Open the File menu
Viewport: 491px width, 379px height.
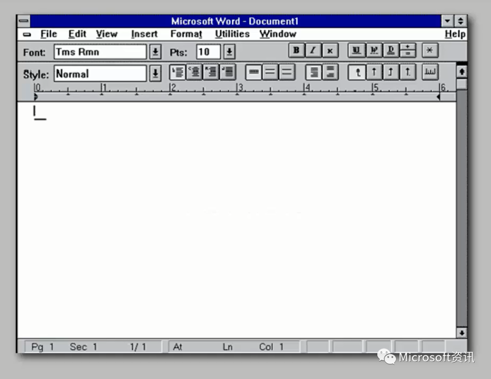pos(49,34)
